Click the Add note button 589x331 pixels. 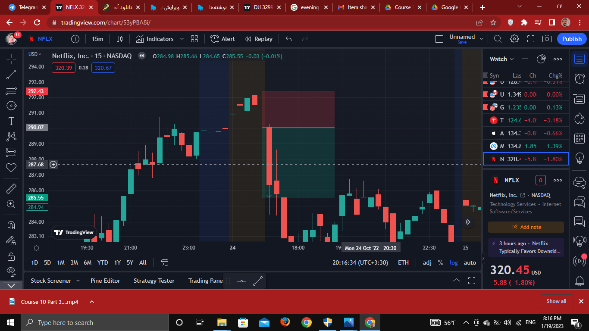click(526, 227)
